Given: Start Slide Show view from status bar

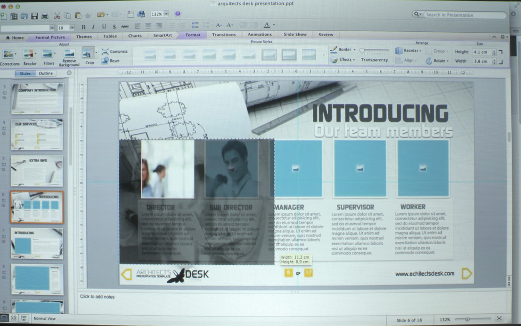Looking at the screenshot, I should tap(24, 318).
